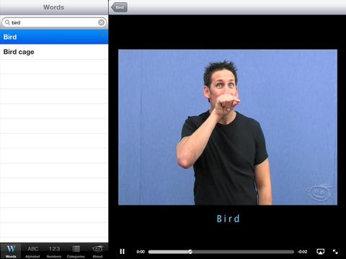Image resolution: width=346 pixels, height=259 pixels.
Task: Click the remaining time -0:02 label
Action: click(302, 252)
